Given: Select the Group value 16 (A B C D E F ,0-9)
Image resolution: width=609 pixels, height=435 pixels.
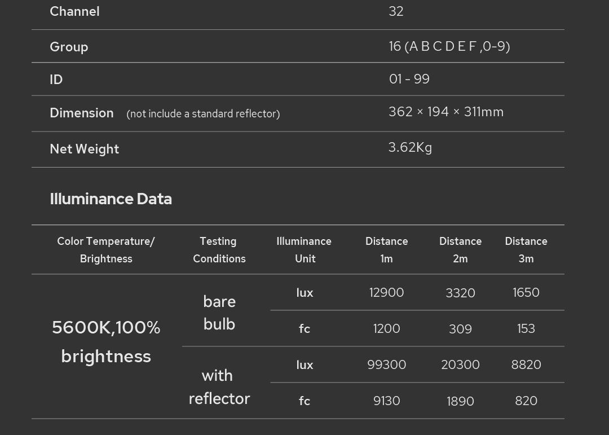Looking at the screenshot, I should [x=449, y=46].
